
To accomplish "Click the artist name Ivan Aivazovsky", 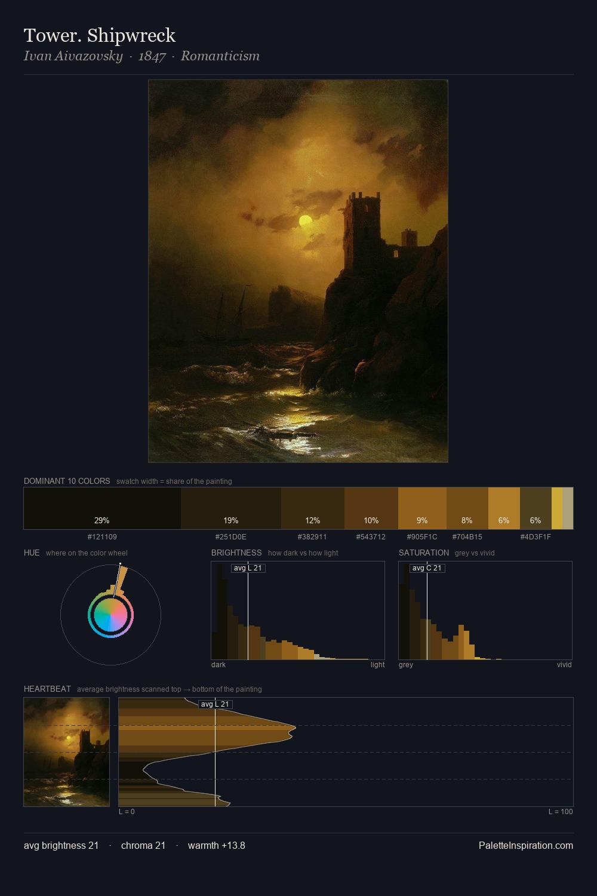I will click(73, 56).
